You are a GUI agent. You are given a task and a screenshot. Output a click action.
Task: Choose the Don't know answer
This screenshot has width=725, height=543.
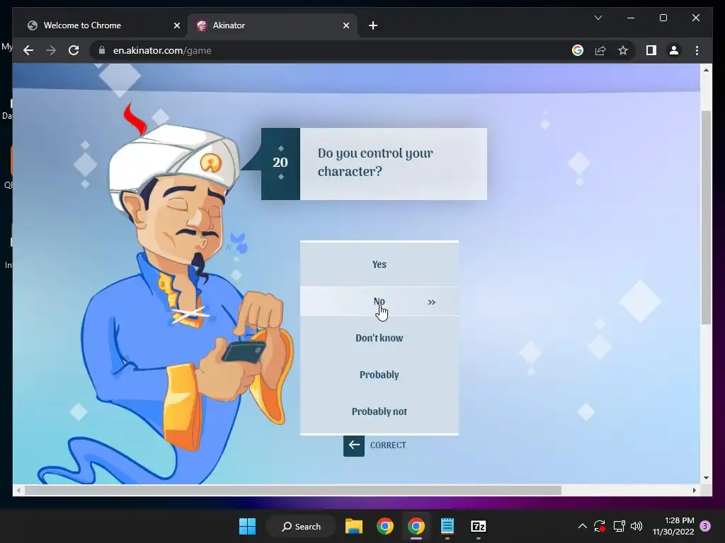(379, 338)
